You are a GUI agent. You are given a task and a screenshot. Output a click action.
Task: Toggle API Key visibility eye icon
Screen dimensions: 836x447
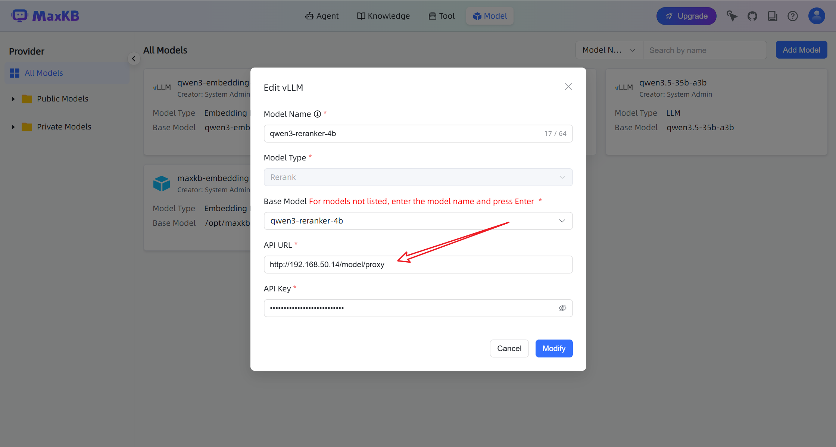click(x=562, y=308)
